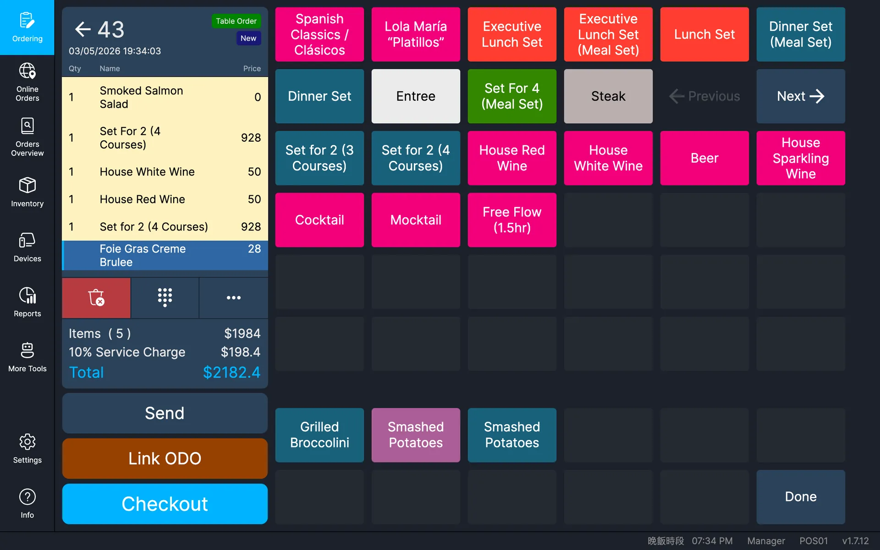Select single-line Set for 2 (4 Courses) row
Image resolution: width=880 pixels, height=550 pixels.
165,227
